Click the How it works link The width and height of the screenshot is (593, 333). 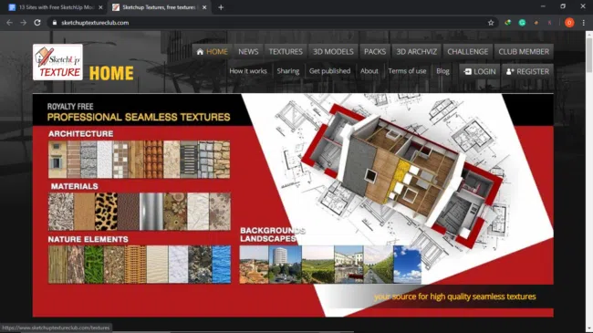[x=248, y=71]
